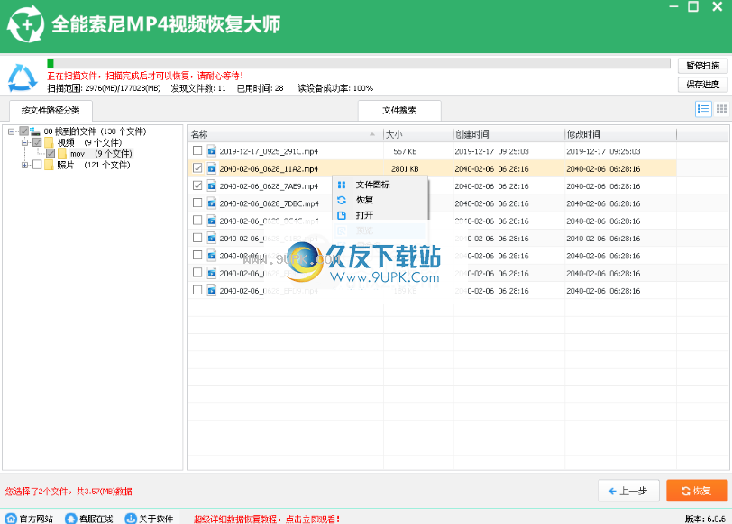The height and width of the screenshot is (524, 732).
Task: Sort by 大小 column header
Action: 418,134
